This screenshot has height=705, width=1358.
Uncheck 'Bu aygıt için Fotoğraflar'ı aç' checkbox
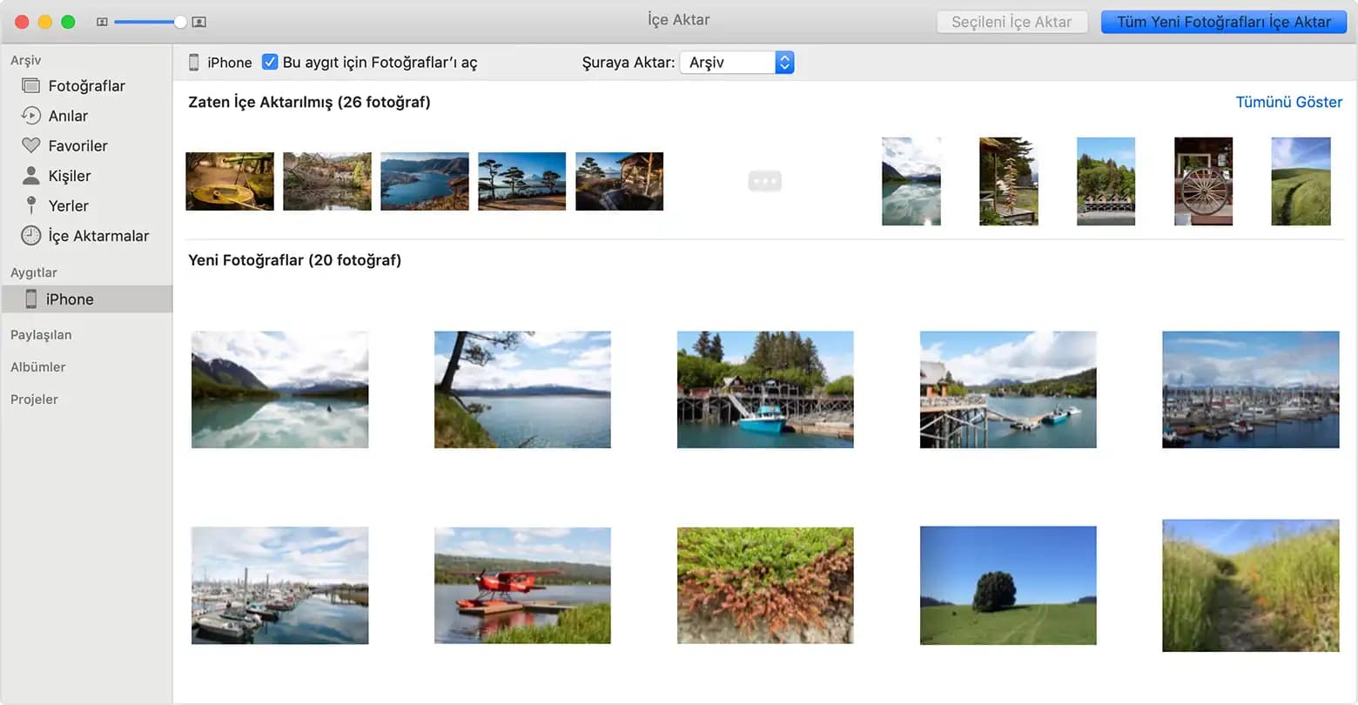point(270,62)
